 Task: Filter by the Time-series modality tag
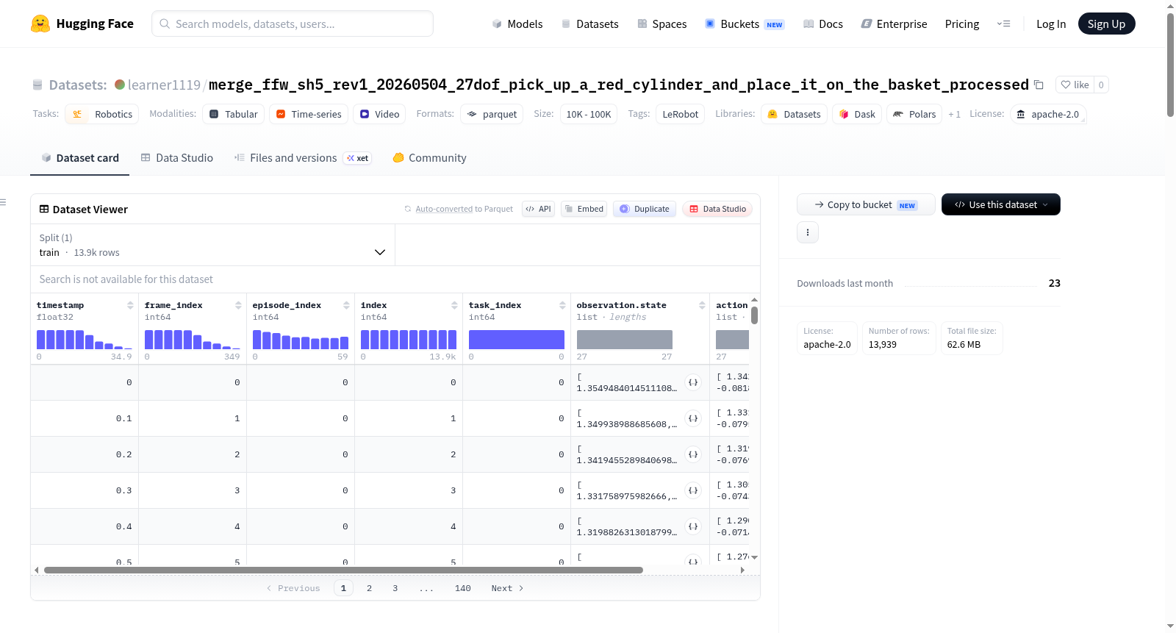309,114
